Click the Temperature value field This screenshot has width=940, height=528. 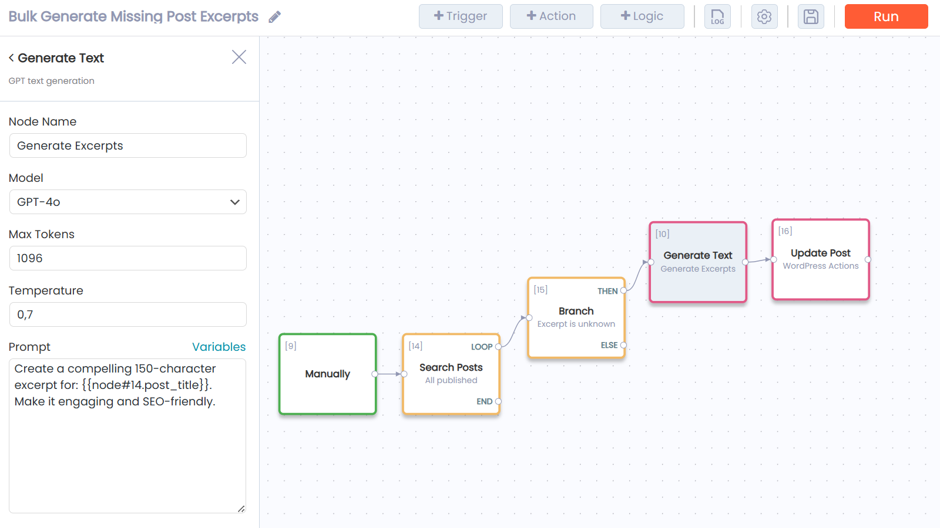(127, 314)
